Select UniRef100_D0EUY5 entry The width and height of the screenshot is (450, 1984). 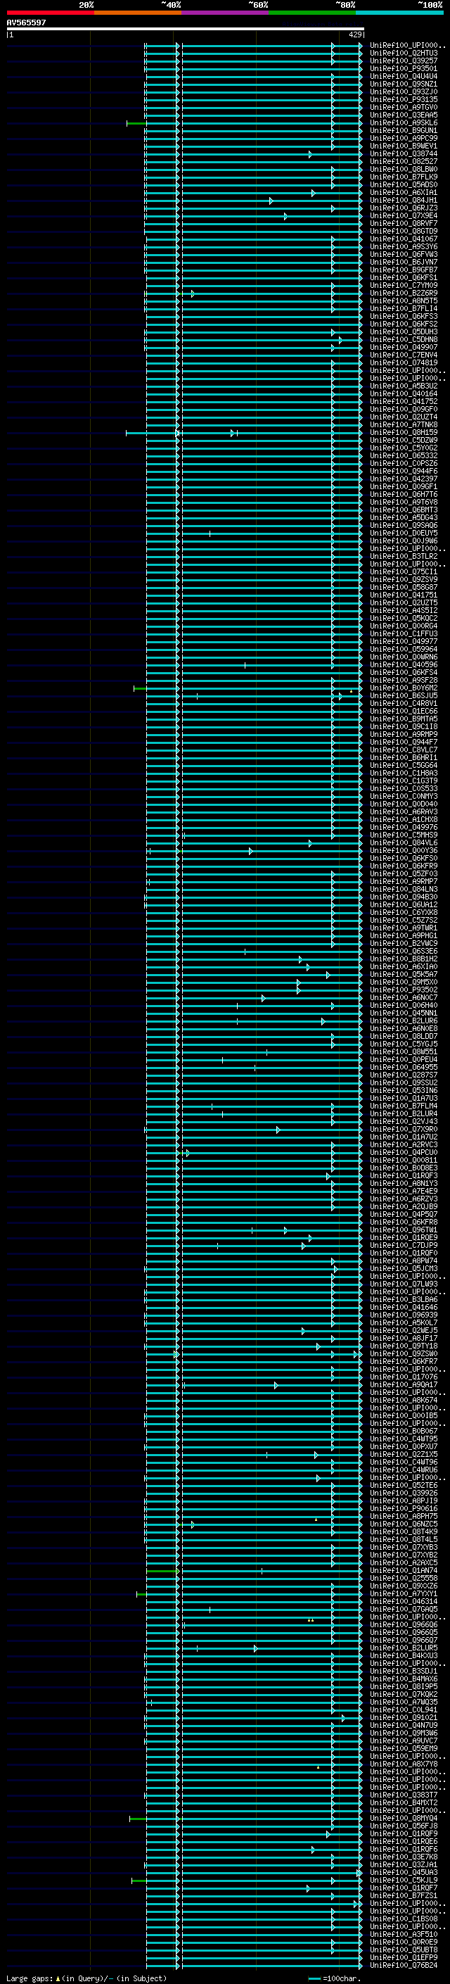[x=404, y=533]
